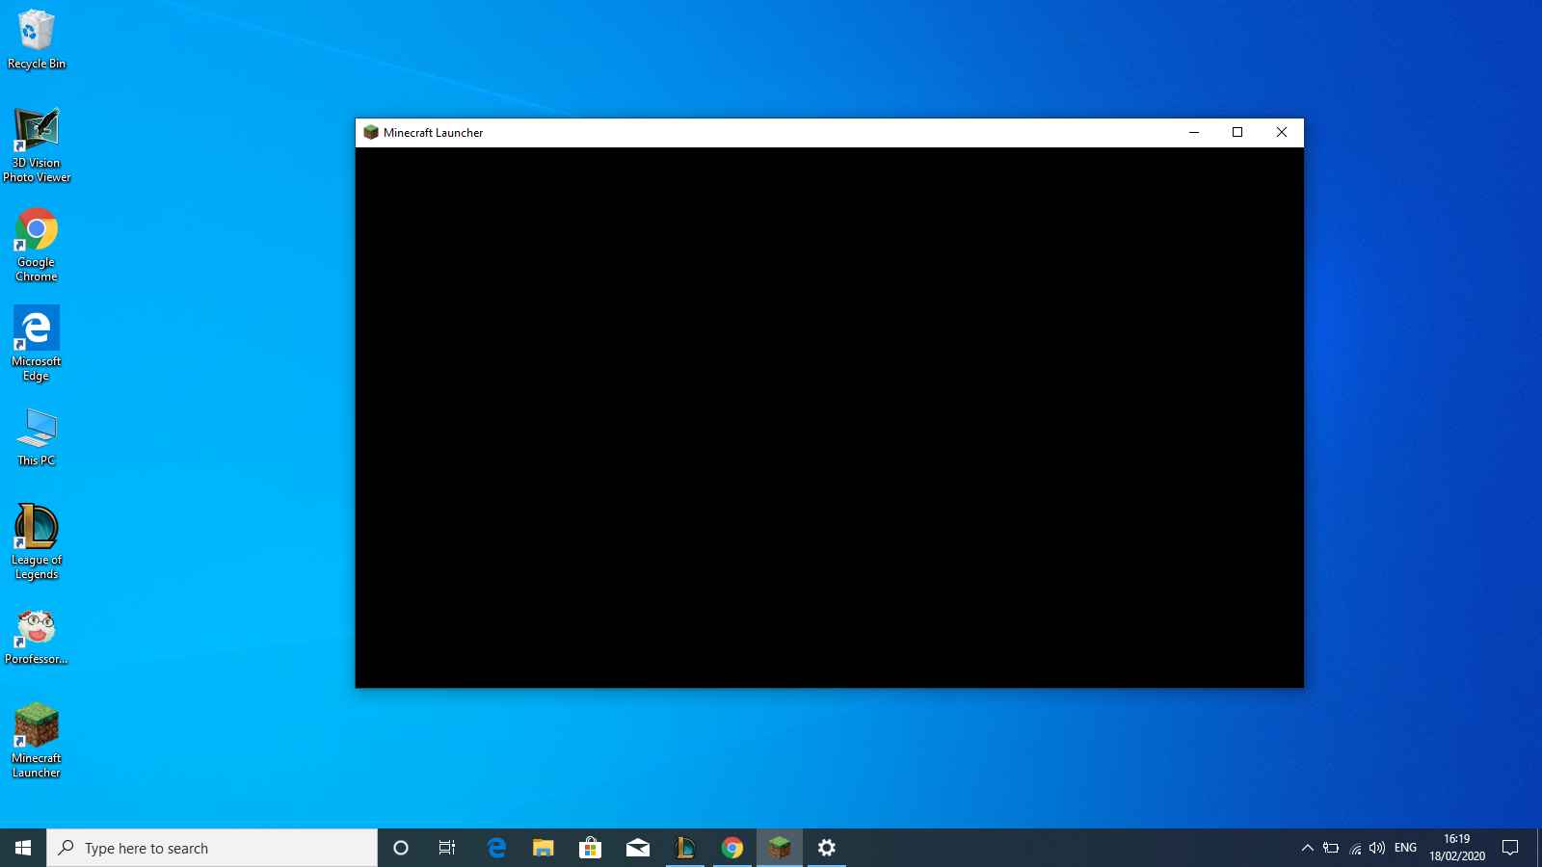Select the Minecraft Launcher desktop shortcut
The width and height of the screenshot is (1542, 867).
coord(37,741)
